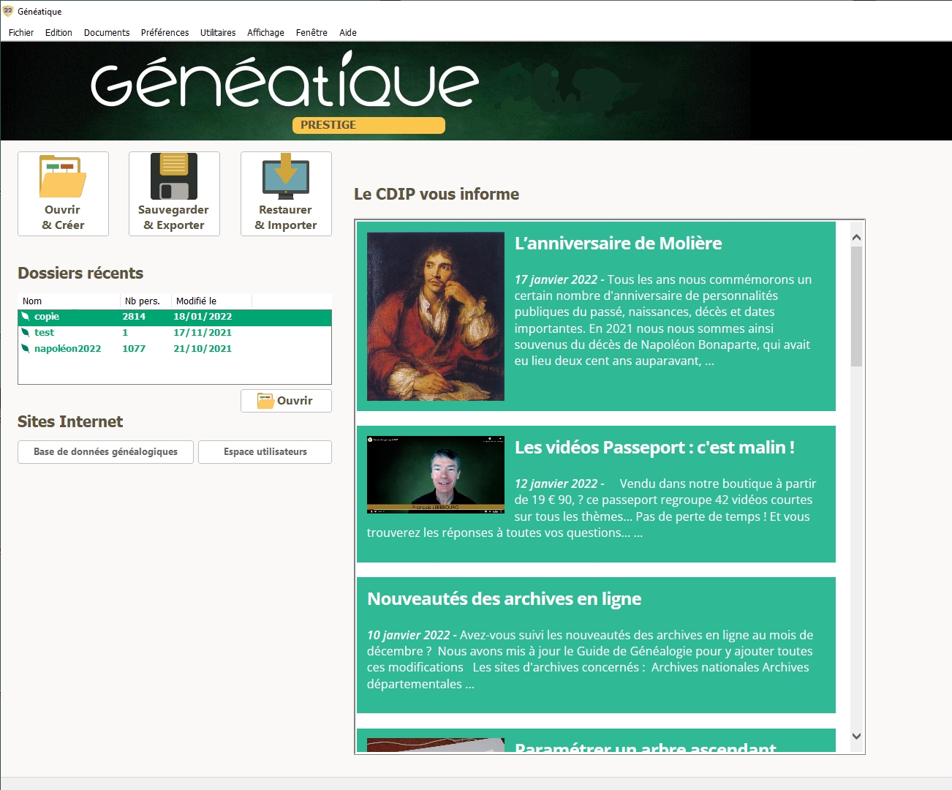Open Espace utilisateurs site
The image size is (952, 790).
click(265, 452)
